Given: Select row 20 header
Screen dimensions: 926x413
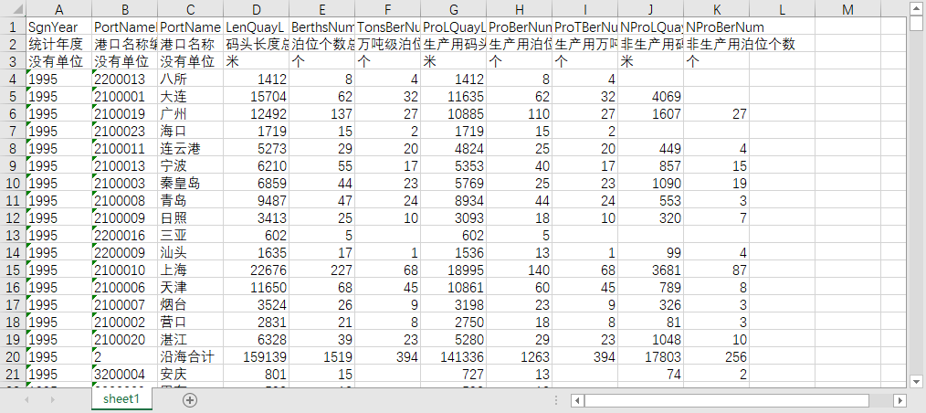Looking at the screenshot, I should [x=13, y=357].
